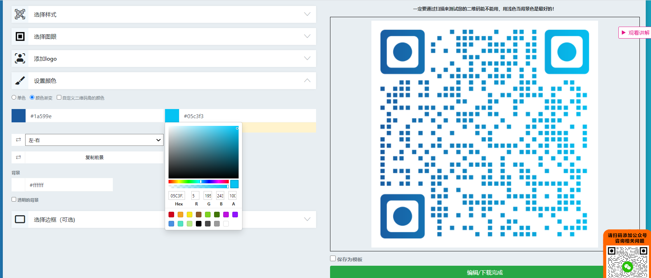The width and height of the screenshot is (651, 278).
Task: Click the swap icon beside gradient direction
Action: coord(18,140)
